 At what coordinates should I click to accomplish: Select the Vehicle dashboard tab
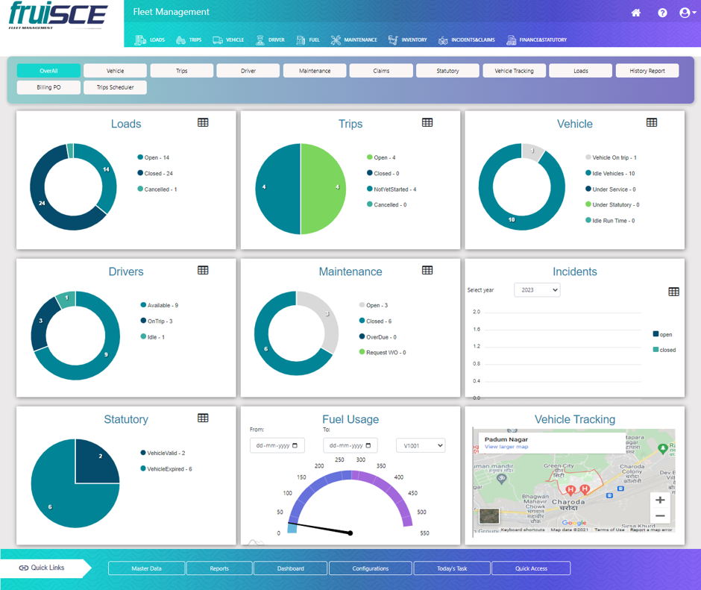[x=116, y=71]
